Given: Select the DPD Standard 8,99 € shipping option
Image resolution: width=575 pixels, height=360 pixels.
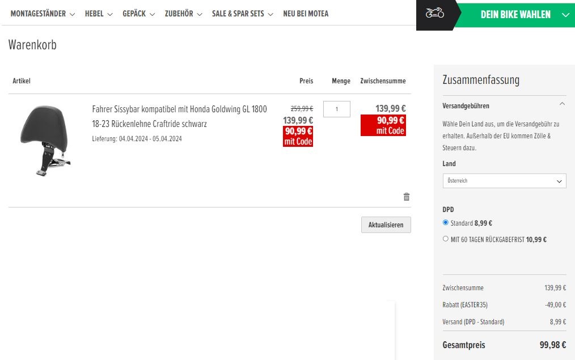Looking at the screenshot, I should [x=446, y=223].
